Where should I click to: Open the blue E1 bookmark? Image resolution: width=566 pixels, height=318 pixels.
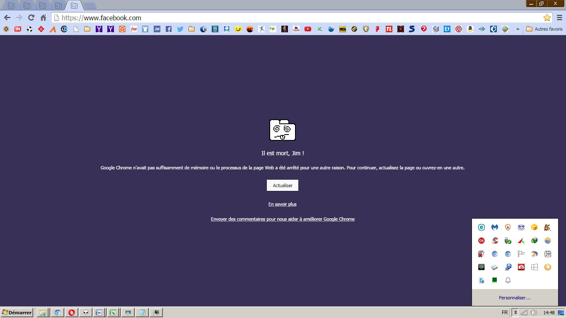point(447,29)
